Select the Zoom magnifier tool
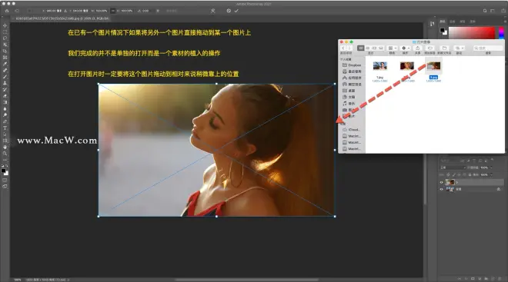 pos(5,154)
